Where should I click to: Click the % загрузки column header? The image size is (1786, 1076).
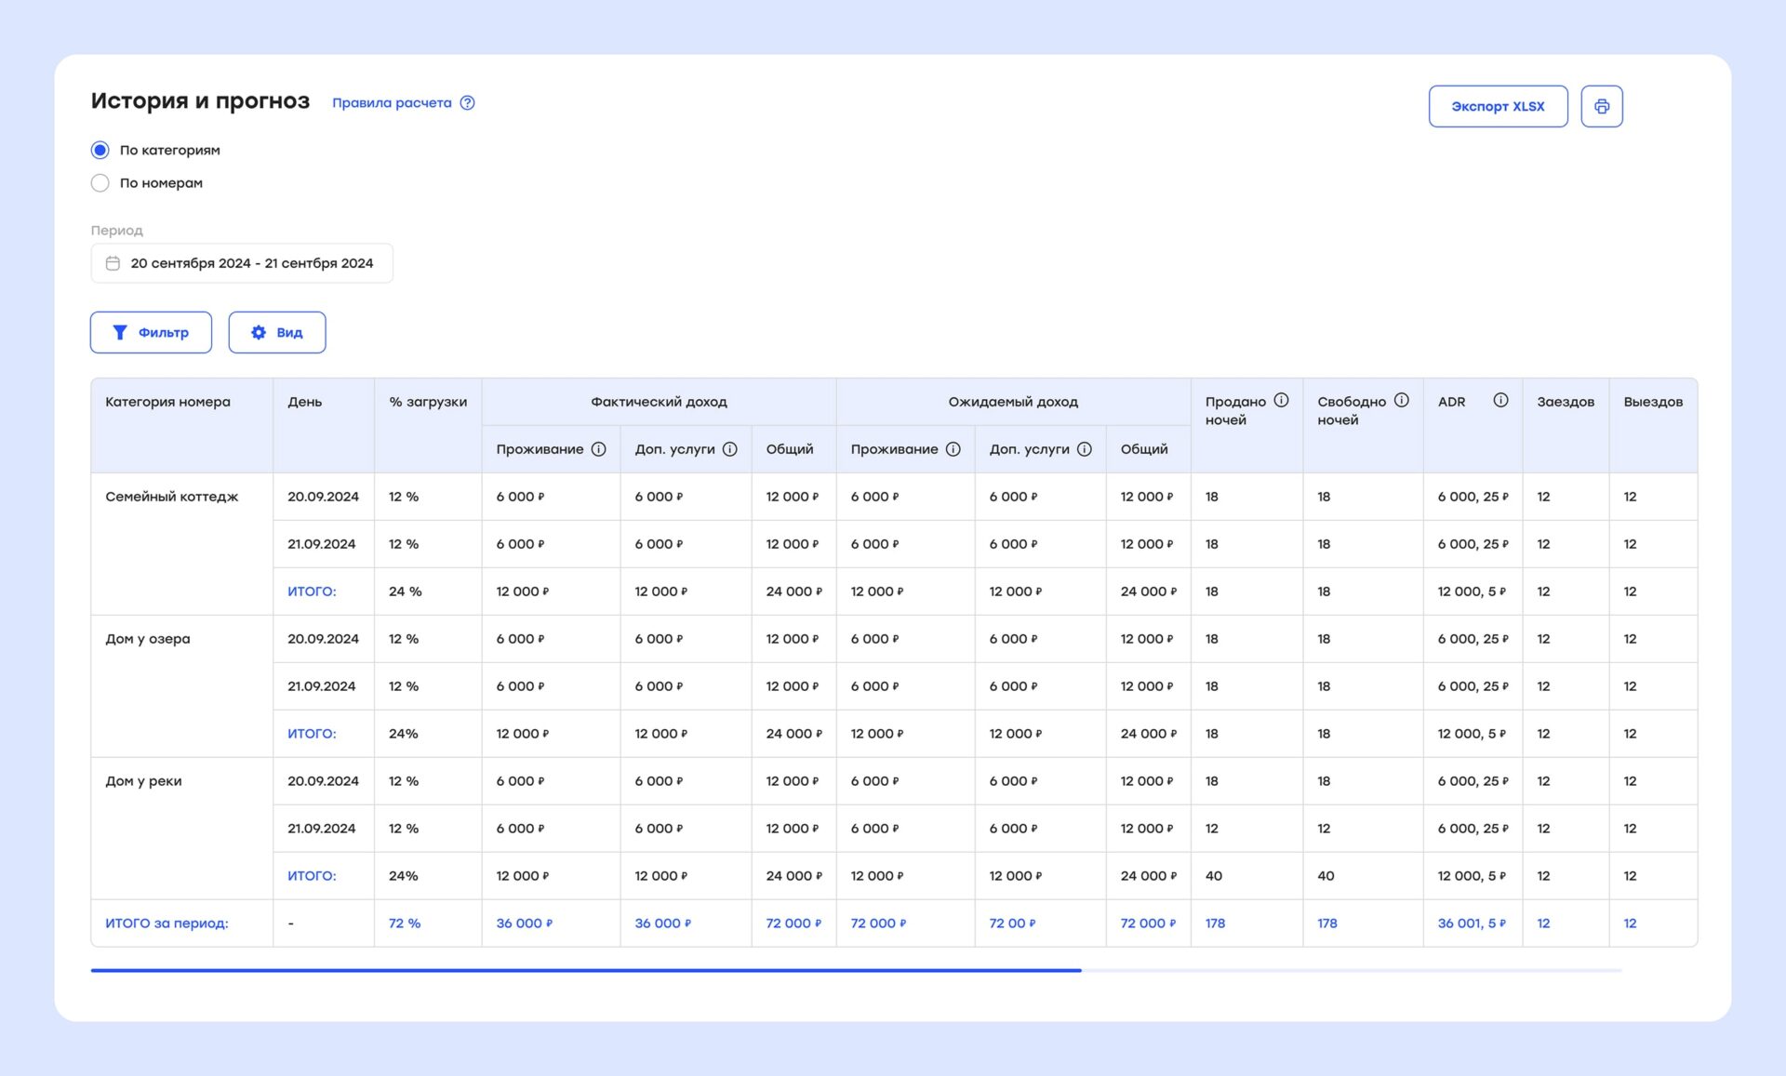pyautogui.click(x=428, y=402)
